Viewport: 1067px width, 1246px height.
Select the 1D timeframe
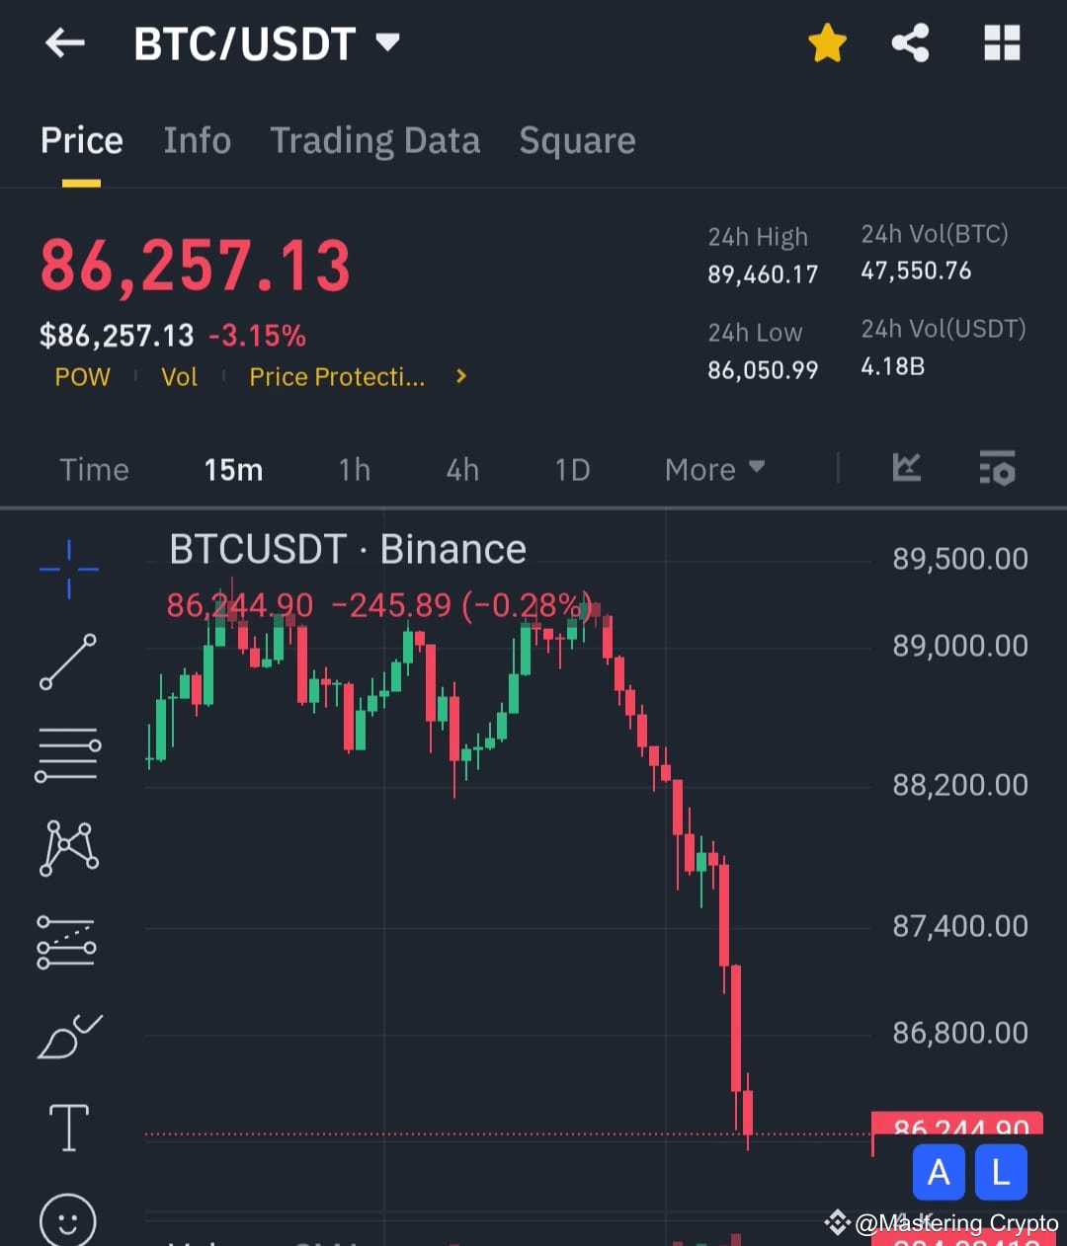571,469
